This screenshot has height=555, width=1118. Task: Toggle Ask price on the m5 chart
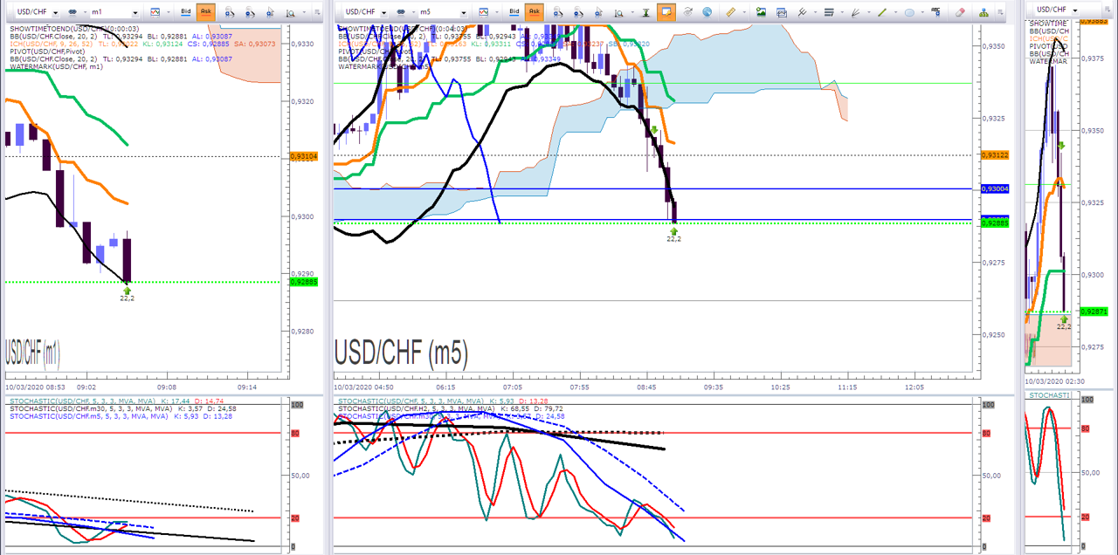point(535,12)
